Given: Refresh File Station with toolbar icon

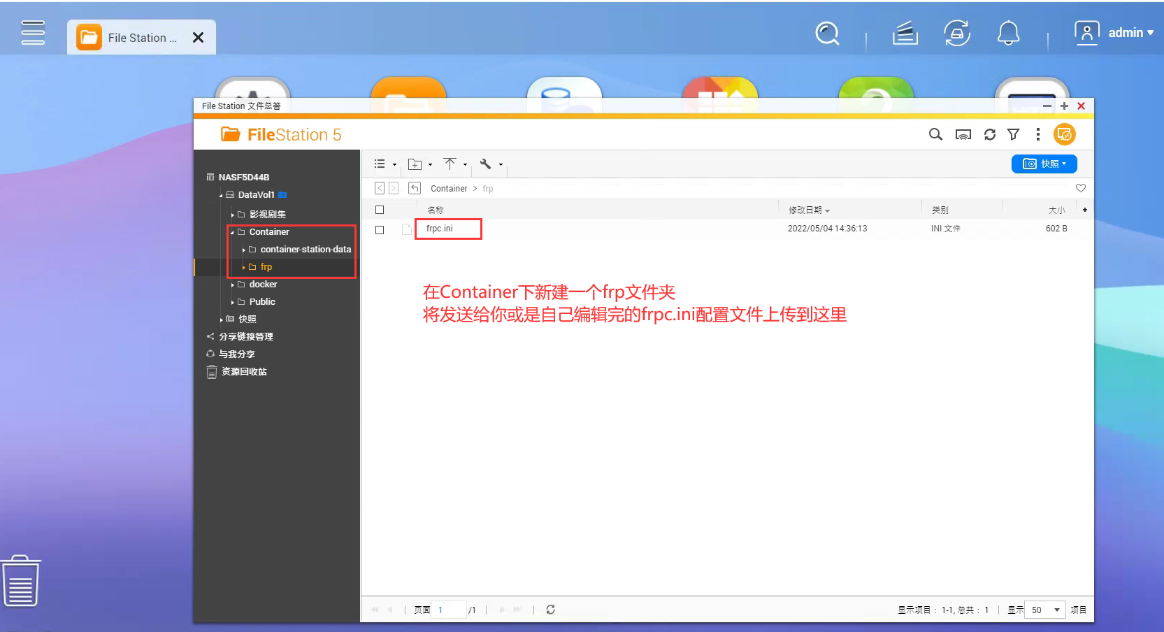Looking at the screenshot, I should pyautogui.click(x=990, y=134).
